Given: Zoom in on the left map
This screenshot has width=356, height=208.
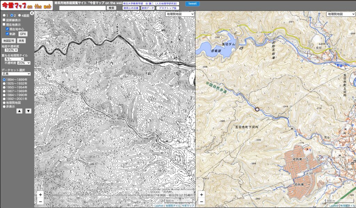Looking at the screenshot, I should (41, 195).
